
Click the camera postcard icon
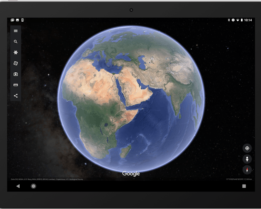click(x=16, y=74)
